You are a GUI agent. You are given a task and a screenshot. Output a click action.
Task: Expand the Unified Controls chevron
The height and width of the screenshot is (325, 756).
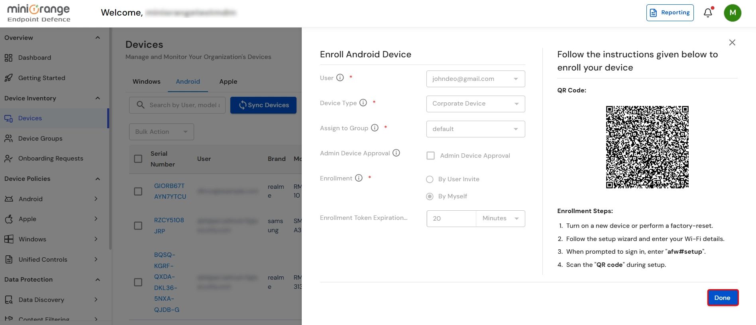pyautogui.click(x=96, y=259)
